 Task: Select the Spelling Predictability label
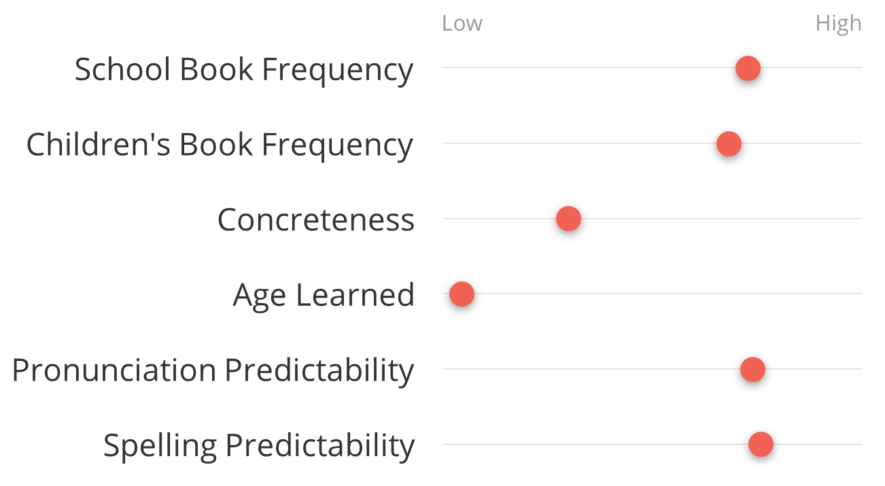[x=259, y=446]
